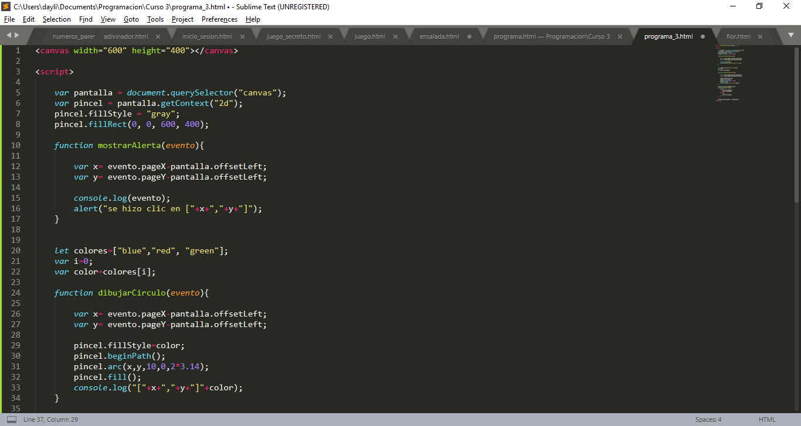Click pincel.fillStyle=color on line 29
Image resolution: width=801 pixels, height=426 pixels.
(x=130, y=345)
